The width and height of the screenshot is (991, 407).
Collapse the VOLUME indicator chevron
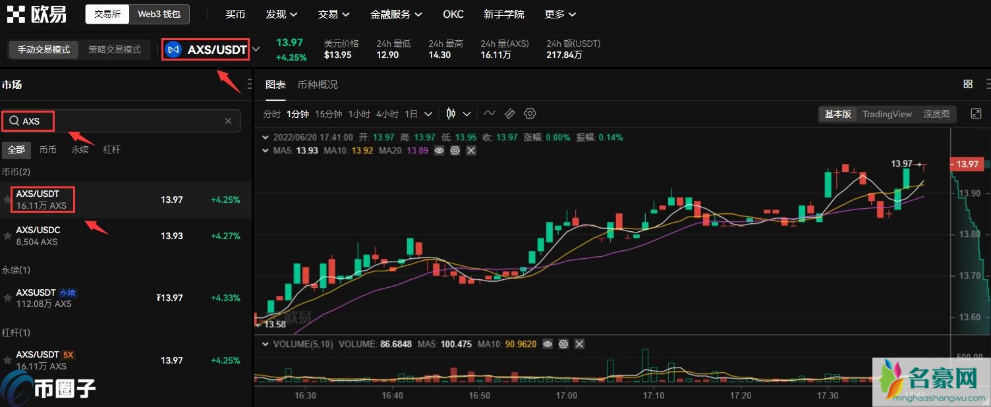click(266, 344)
